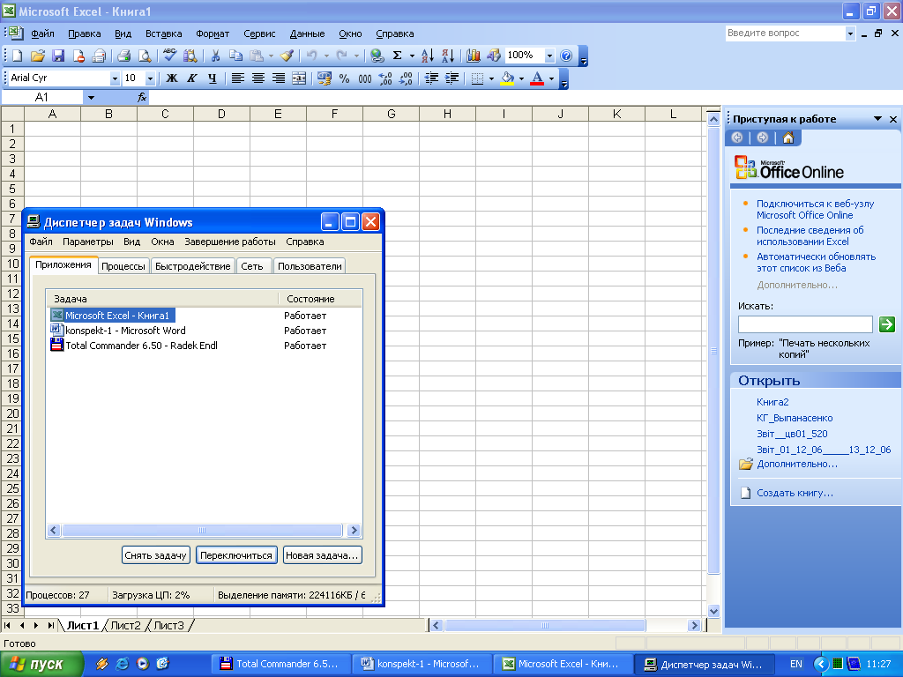Open the Книга2 recent file link
Image resolution: width=903 pixels, height=677 pixels.
pyautogui.click(x=772, y=402)
